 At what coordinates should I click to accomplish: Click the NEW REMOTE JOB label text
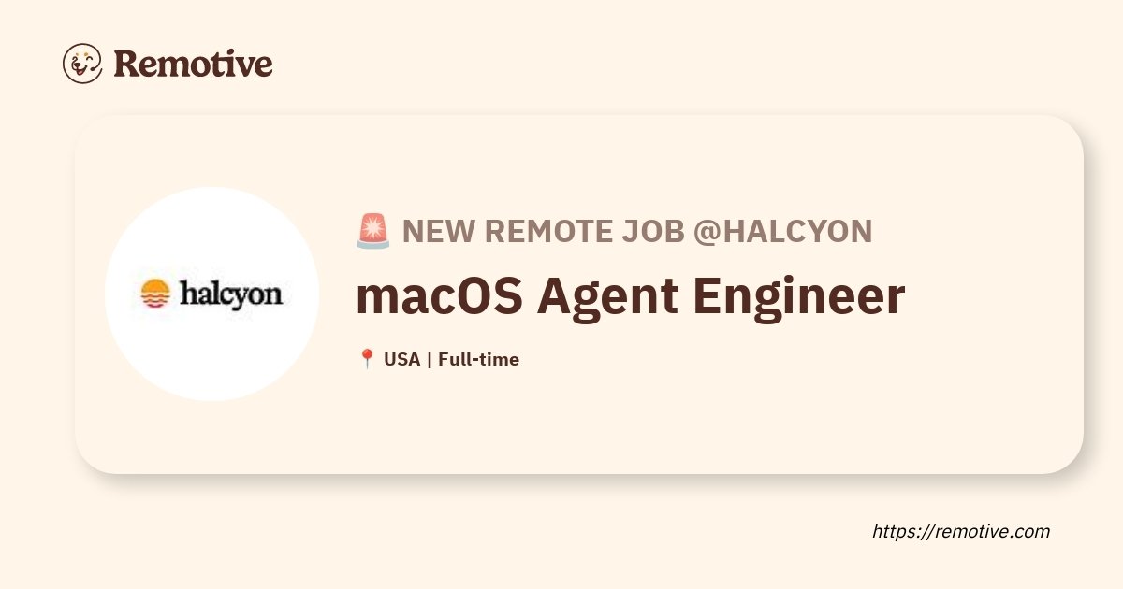click(544, 231)
